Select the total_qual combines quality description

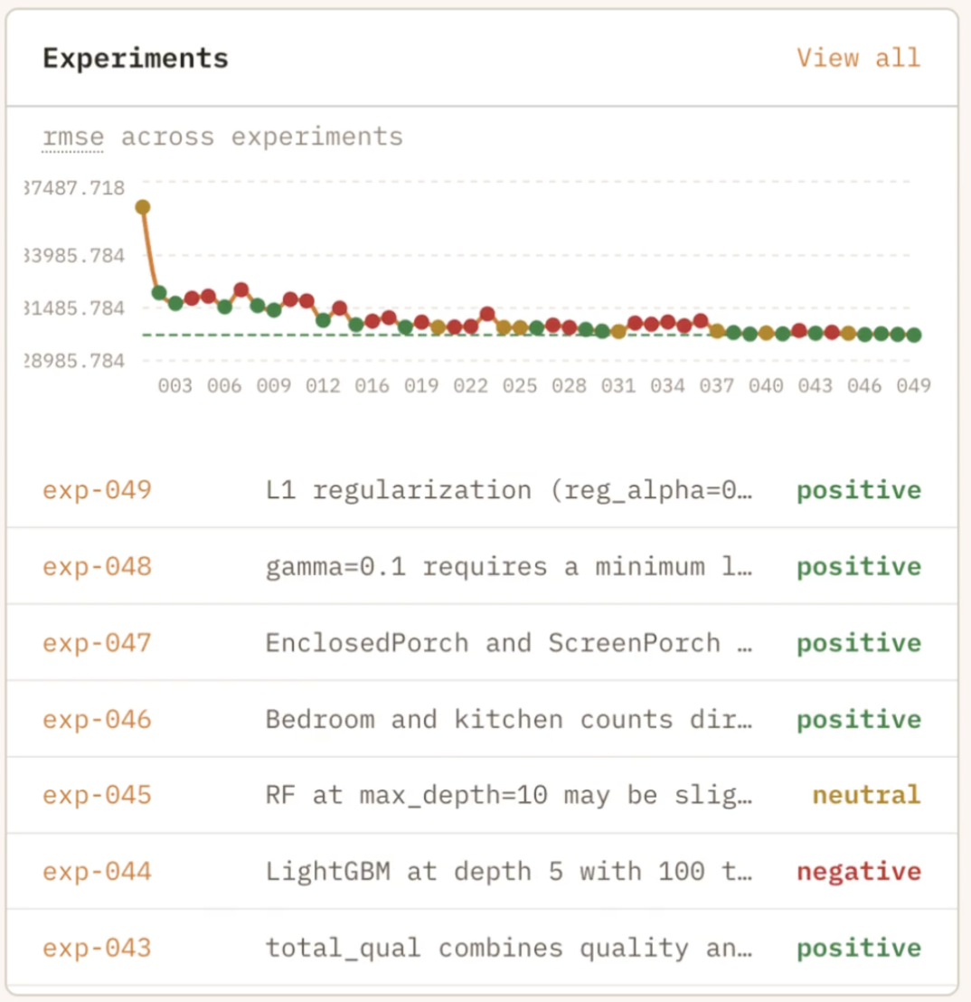click(509, 949)
